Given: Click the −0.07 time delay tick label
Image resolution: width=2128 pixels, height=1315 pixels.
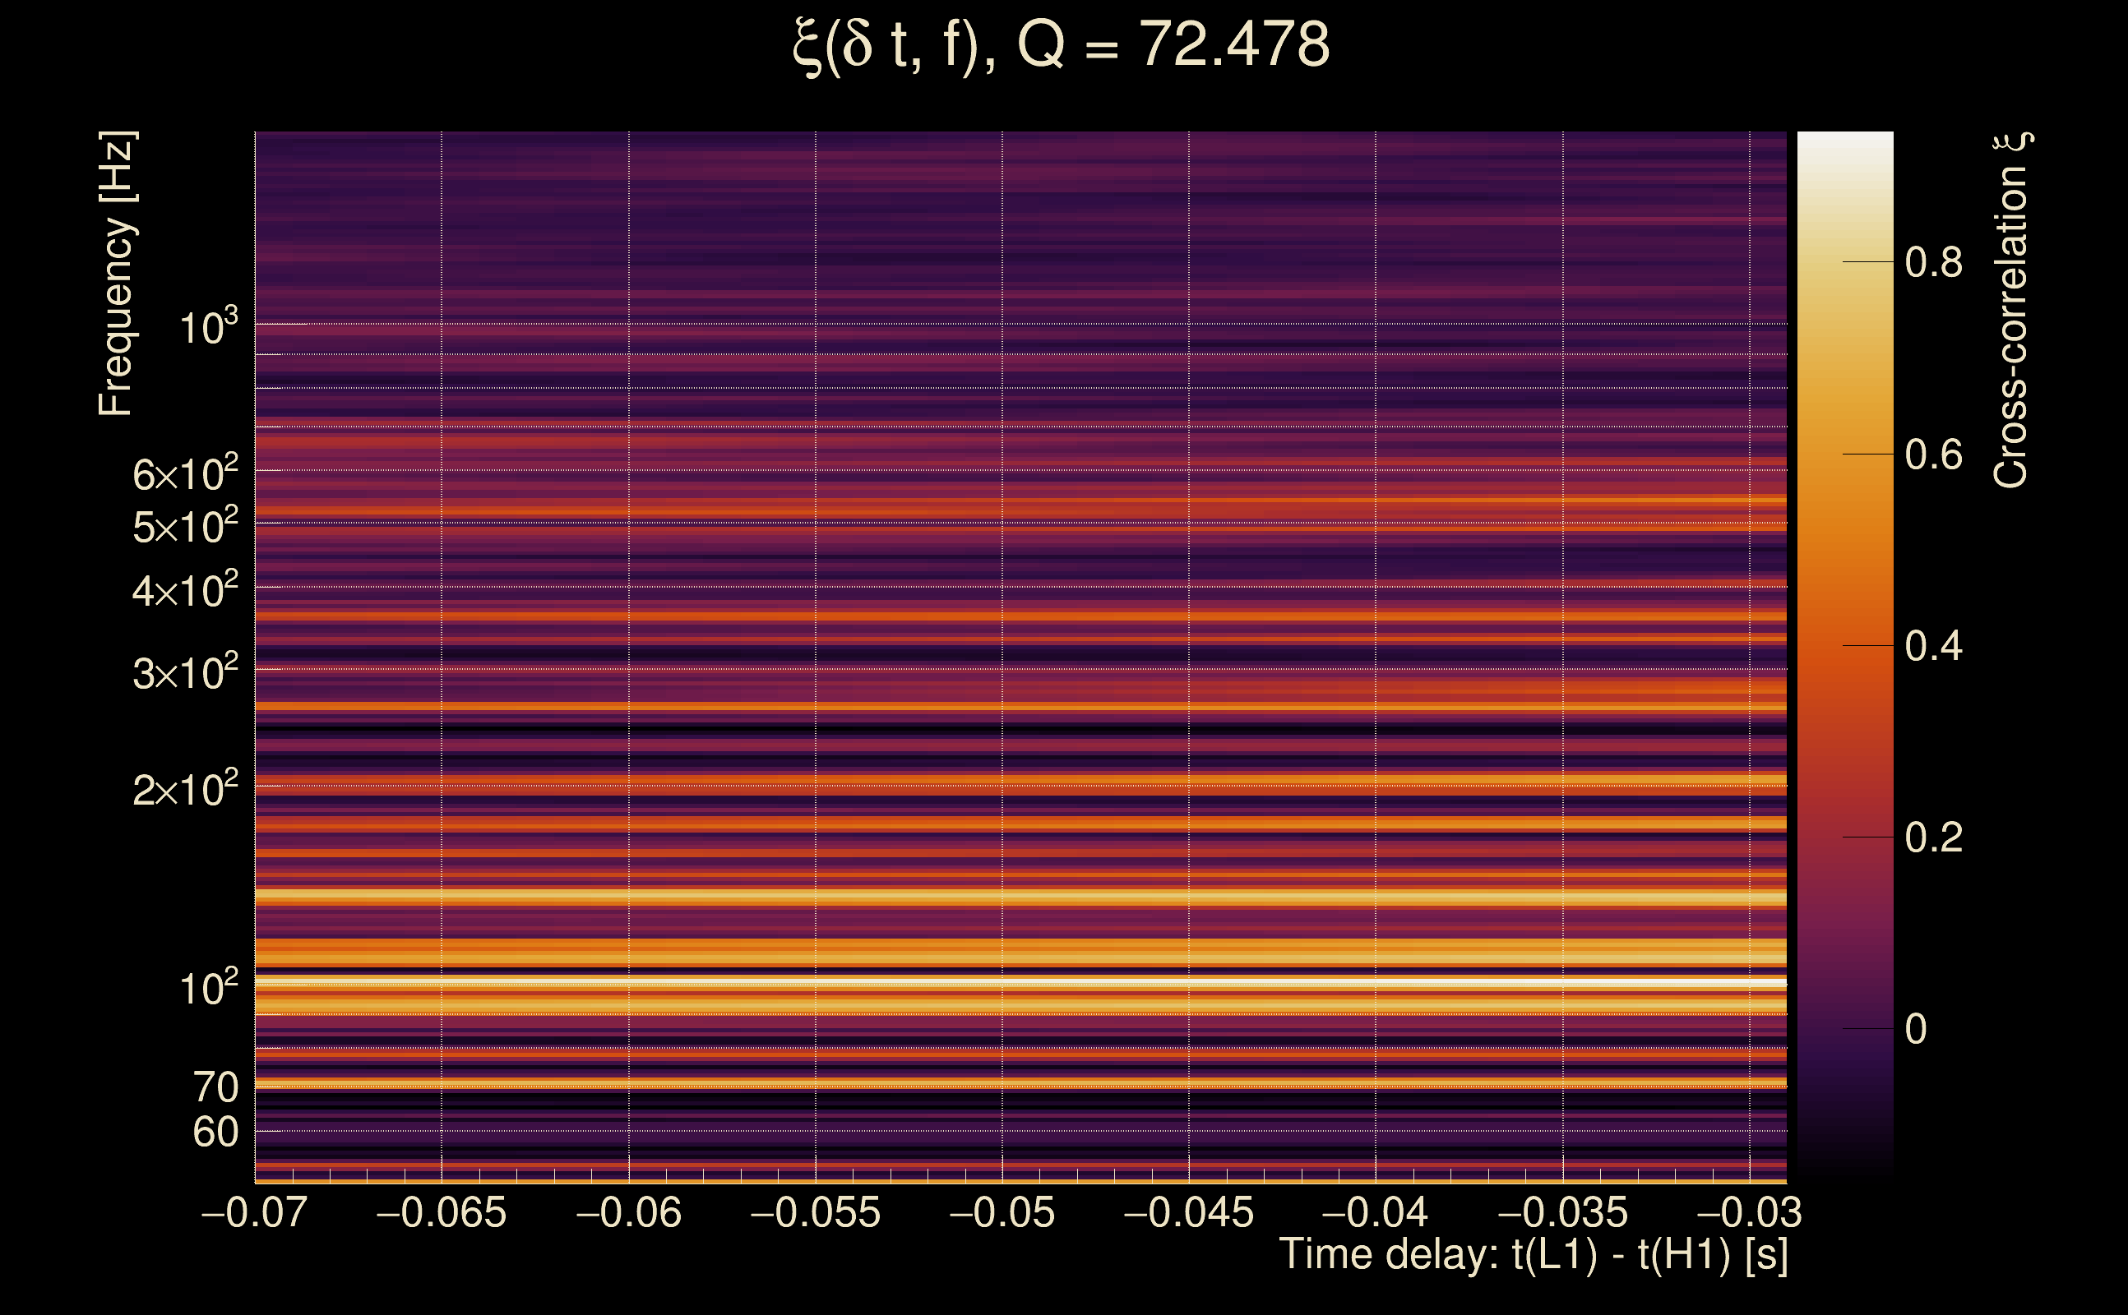Looking at the screenshot, I should click(x=254, y=1212).
